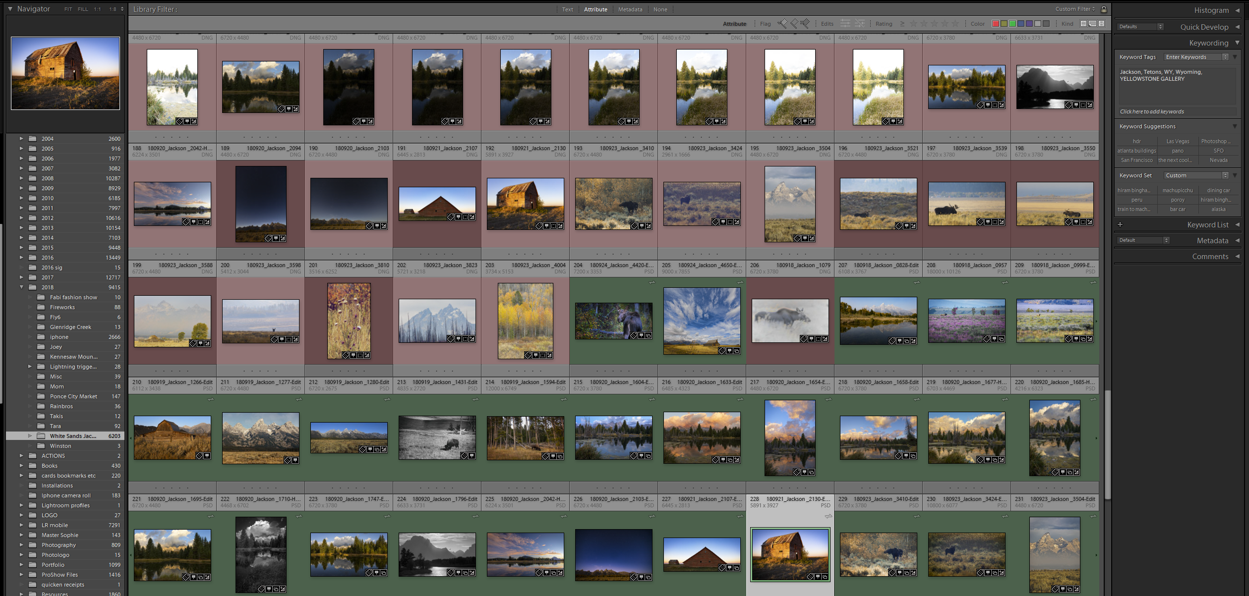The image size is (1249, 596).
Task: Select the Text filter tab
Action: tap(567, 9)
